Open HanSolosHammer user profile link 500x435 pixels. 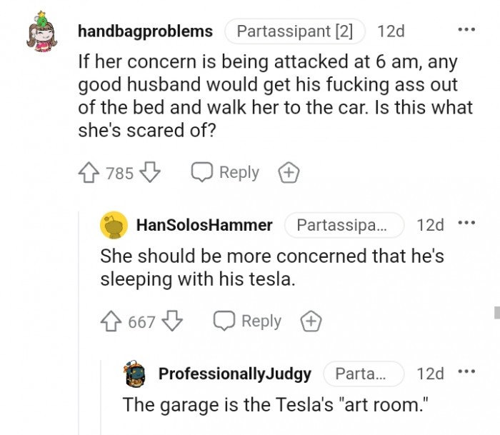click(x=204, y=225)
